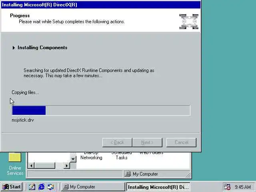Click the Copying files... status text
Screen dimensions: 256x192
tap(25, 92)
